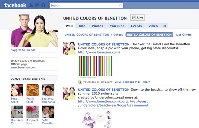Like the United Colors of Benetton page
Image resolution: width=199 pixels, height=128 pixels.
coord(137,18)
